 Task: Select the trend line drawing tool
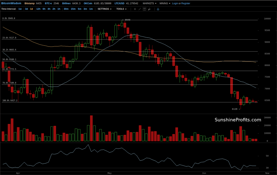pyautogui.click(x=140, y=9)
